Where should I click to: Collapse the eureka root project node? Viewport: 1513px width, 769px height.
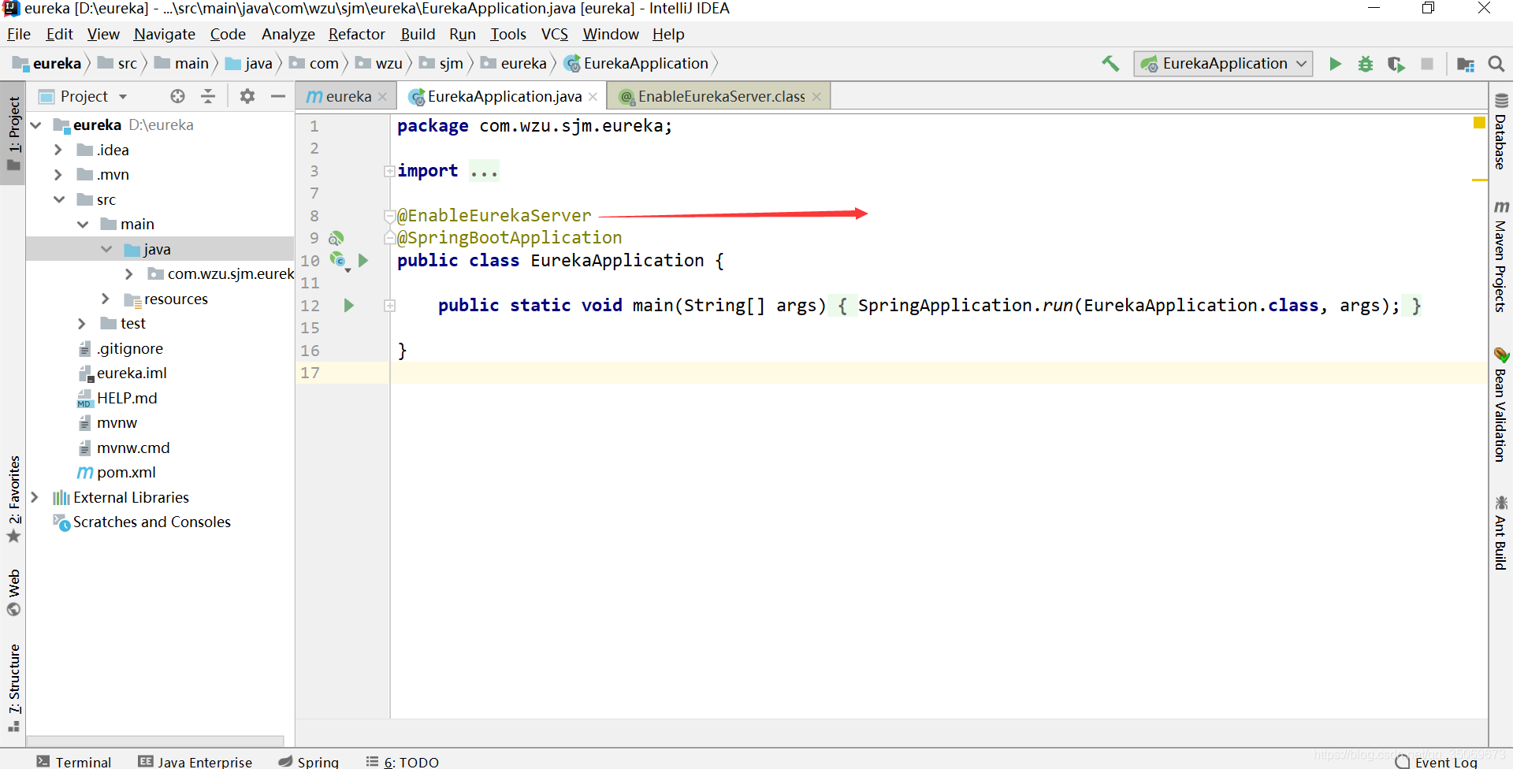point(36,125)
